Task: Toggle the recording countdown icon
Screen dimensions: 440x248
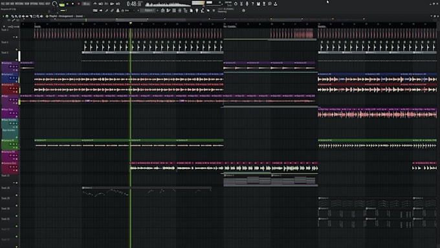Action: click(106, 4)
